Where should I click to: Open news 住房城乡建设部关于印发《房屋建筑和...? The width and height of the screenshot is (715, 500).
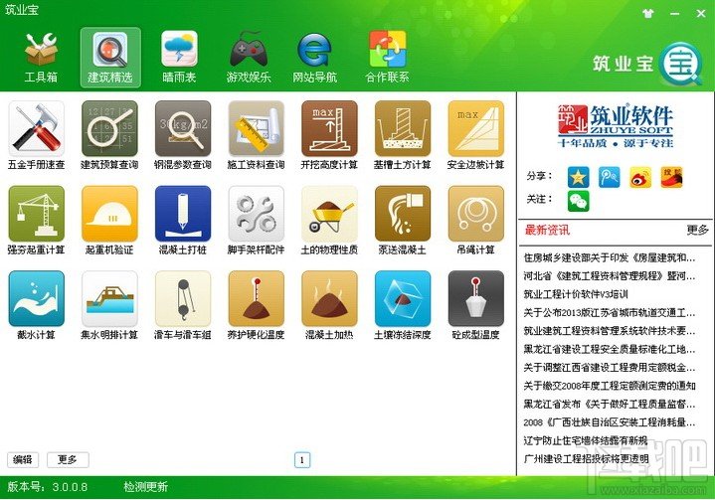610,258
